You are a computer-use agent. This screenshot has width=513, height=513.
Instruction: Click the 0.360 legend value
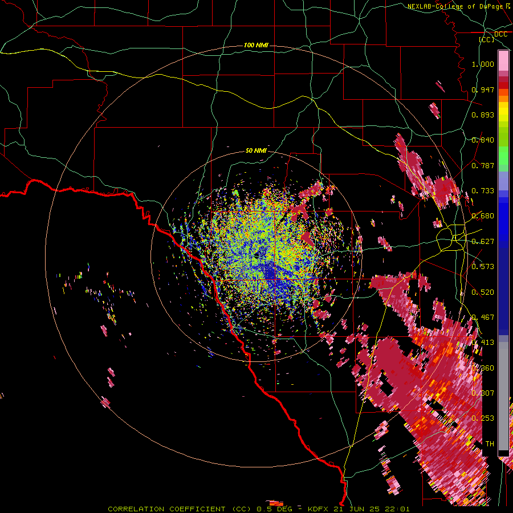pyautogui.click(x=483, y=368)
